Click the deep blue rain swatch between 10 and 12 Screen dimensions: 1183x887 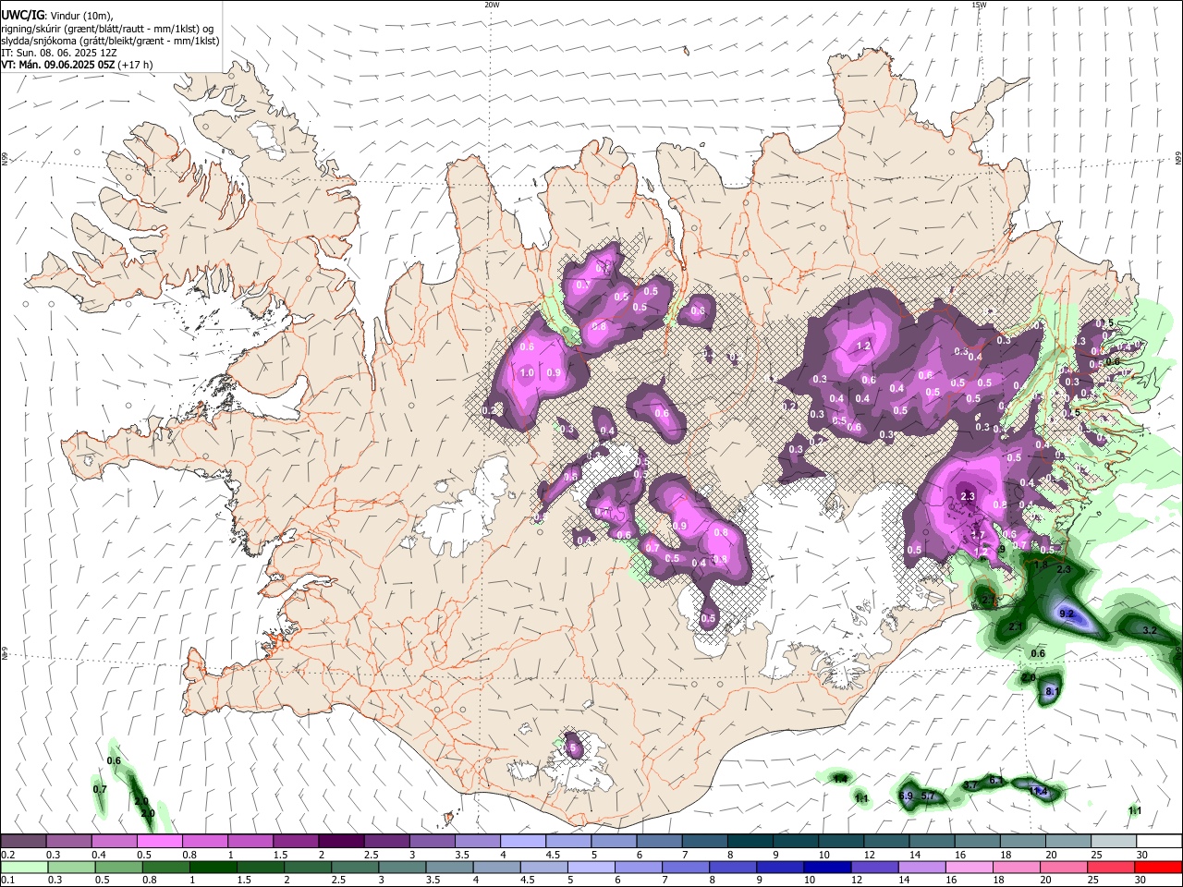[827, 867]
